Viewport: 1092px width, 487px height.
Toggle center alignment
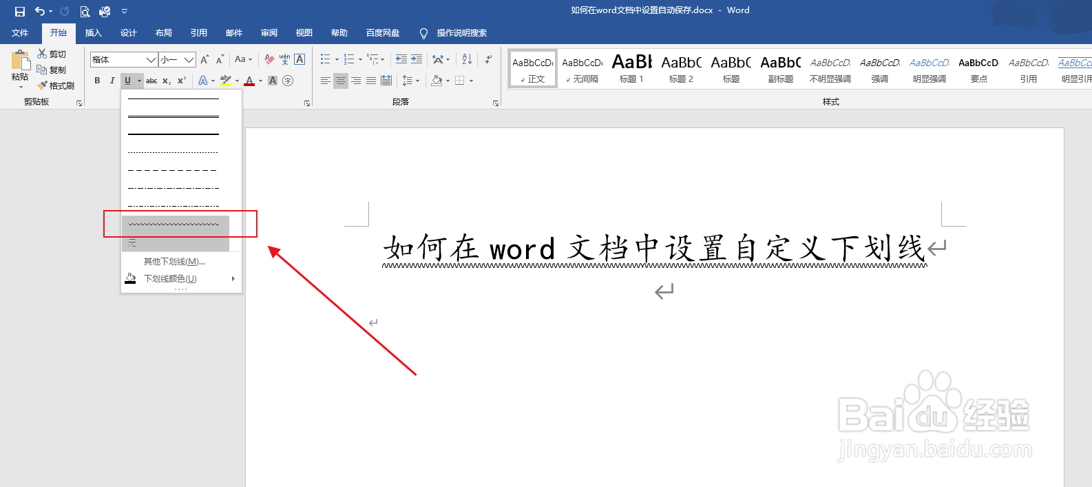click(341, 81)
